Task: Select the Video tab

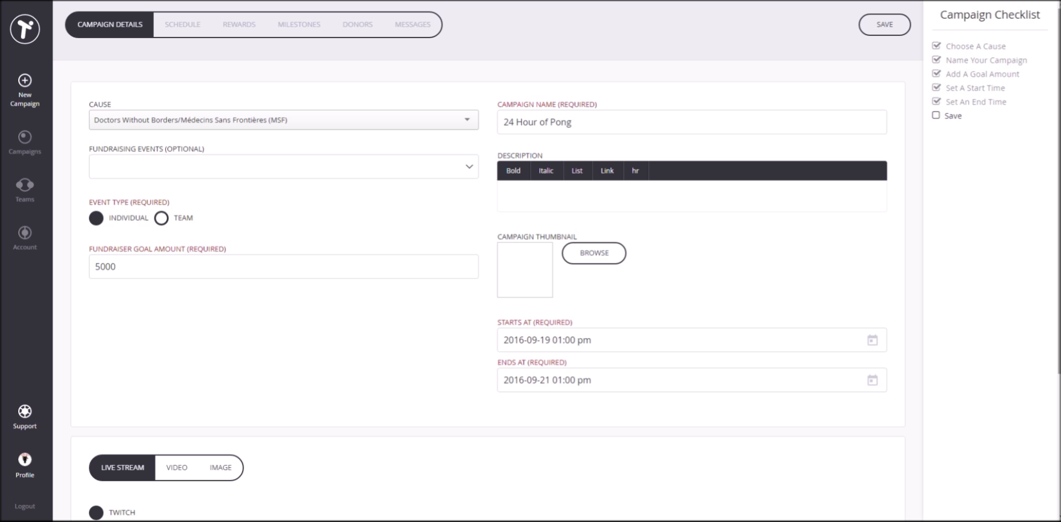Action: coord(177,467)
